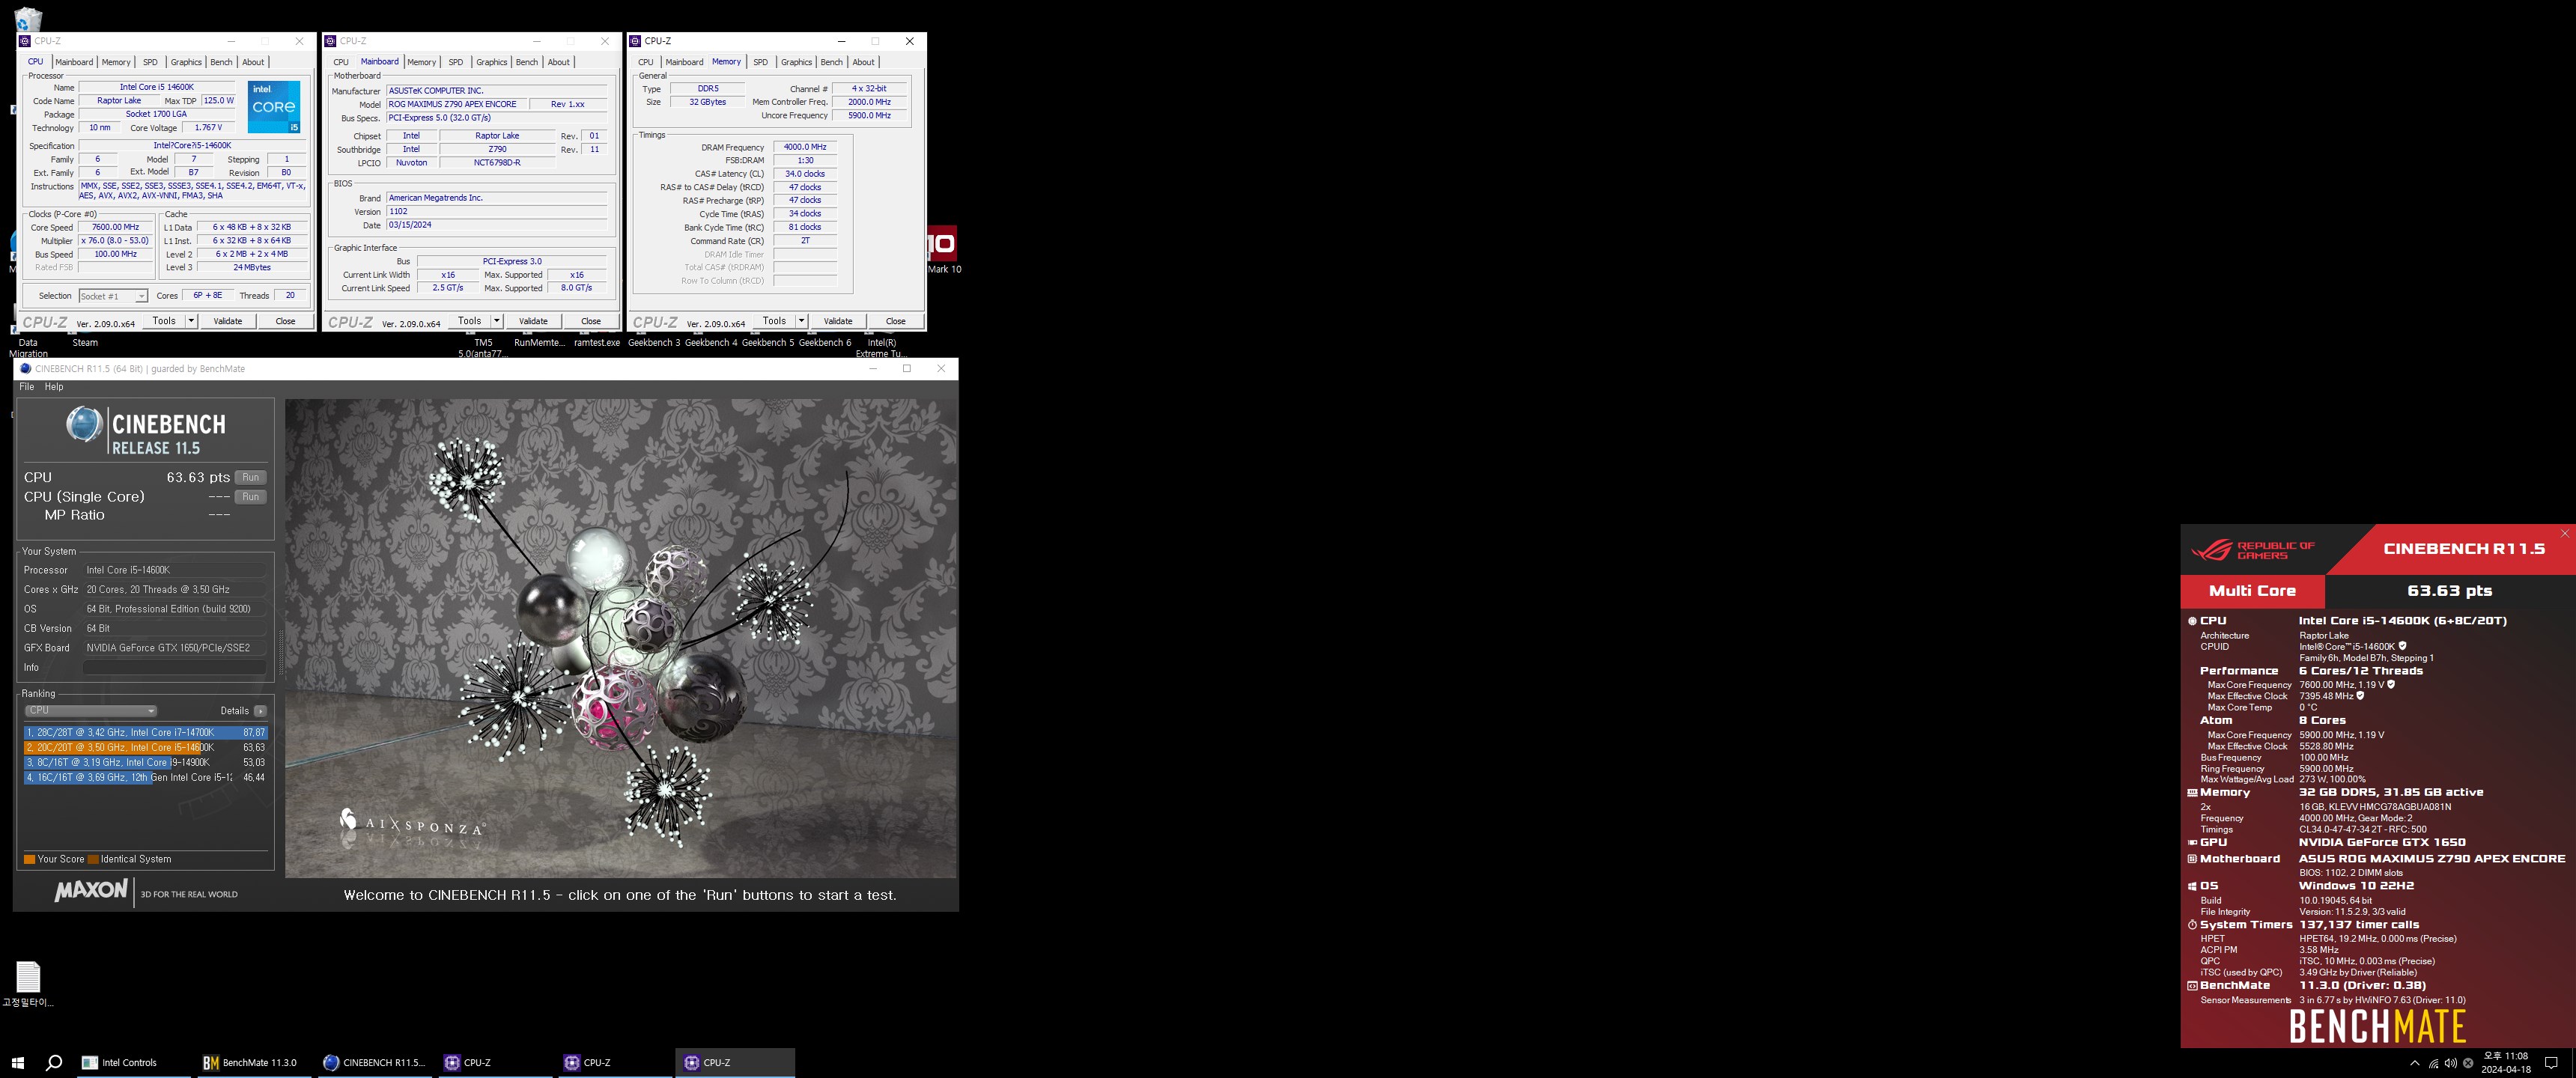Screen dimensions: 2576x1078
Task: Switch to BenchMate 11.3.0 in taskbar
Action: (x=252, y=1062)
